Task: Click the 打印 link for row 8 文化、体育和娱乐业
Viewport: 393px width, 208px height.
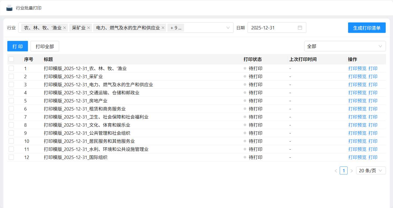Action: 373,125
